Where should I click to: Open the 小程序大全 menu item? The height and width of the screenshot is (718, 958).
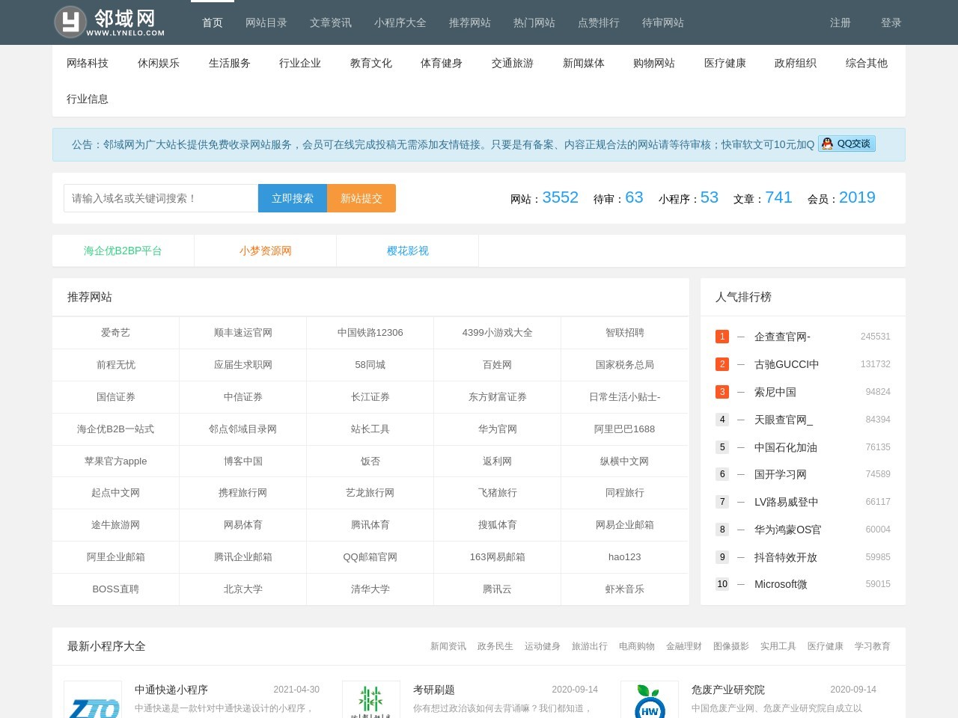pos(400,22)
